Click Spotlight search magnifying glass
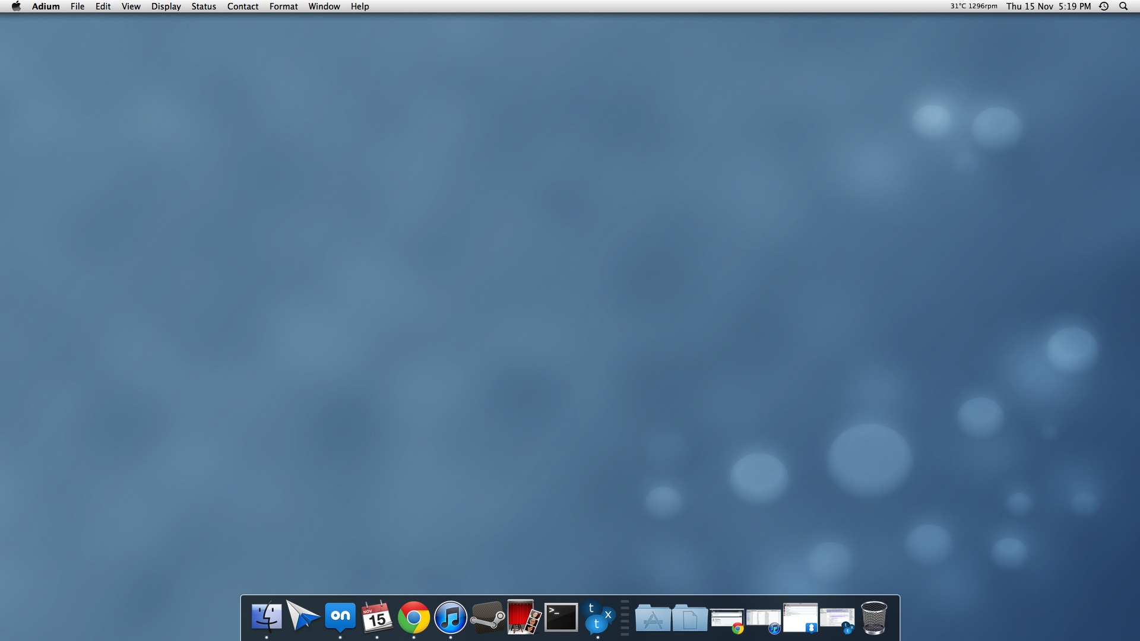This screenshot has height=641, width=1140. 1123,7
